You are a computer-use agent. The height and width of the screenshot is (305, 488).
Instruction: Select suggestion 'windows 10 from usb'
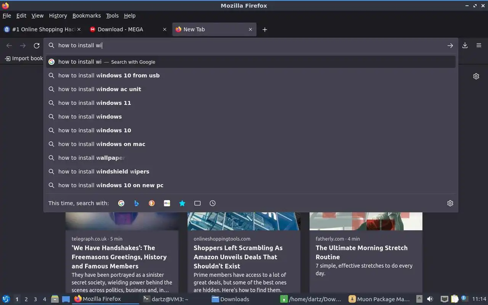point(251,75)
